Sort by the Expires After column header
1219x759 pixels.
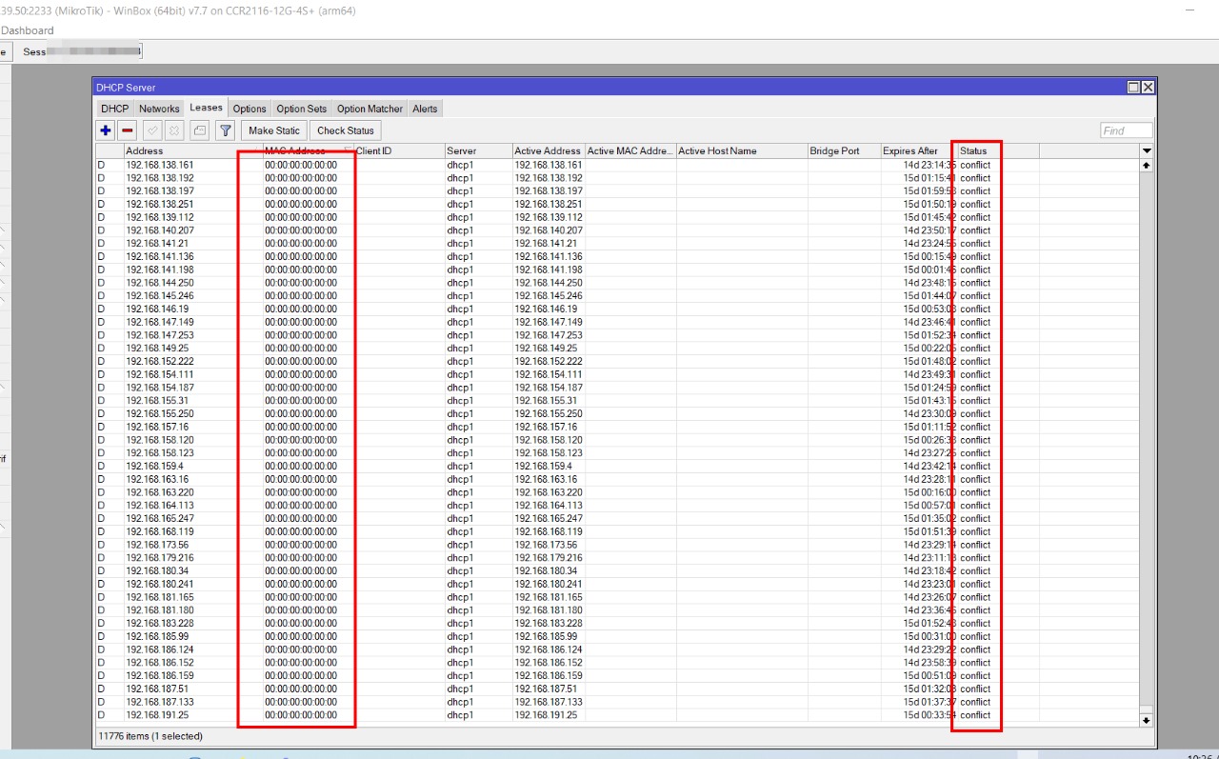[x=918, y=150]
